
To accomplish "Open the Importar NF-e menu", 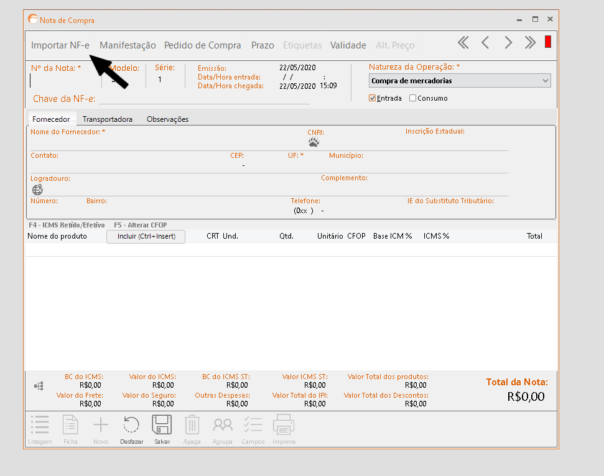I will (60, 45).
